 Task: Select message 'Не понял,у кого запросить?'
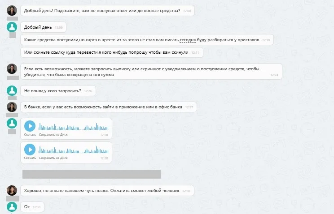tap(58, 91)
